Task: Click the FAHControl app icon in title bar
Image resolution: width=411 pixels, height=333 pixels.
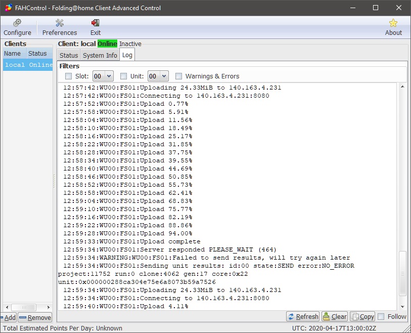Action: click(x=9, y=8)
